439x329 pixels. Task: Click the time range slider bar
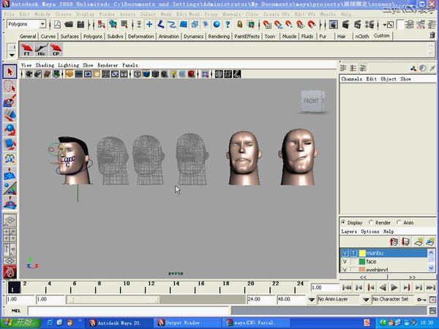[113, 300]
